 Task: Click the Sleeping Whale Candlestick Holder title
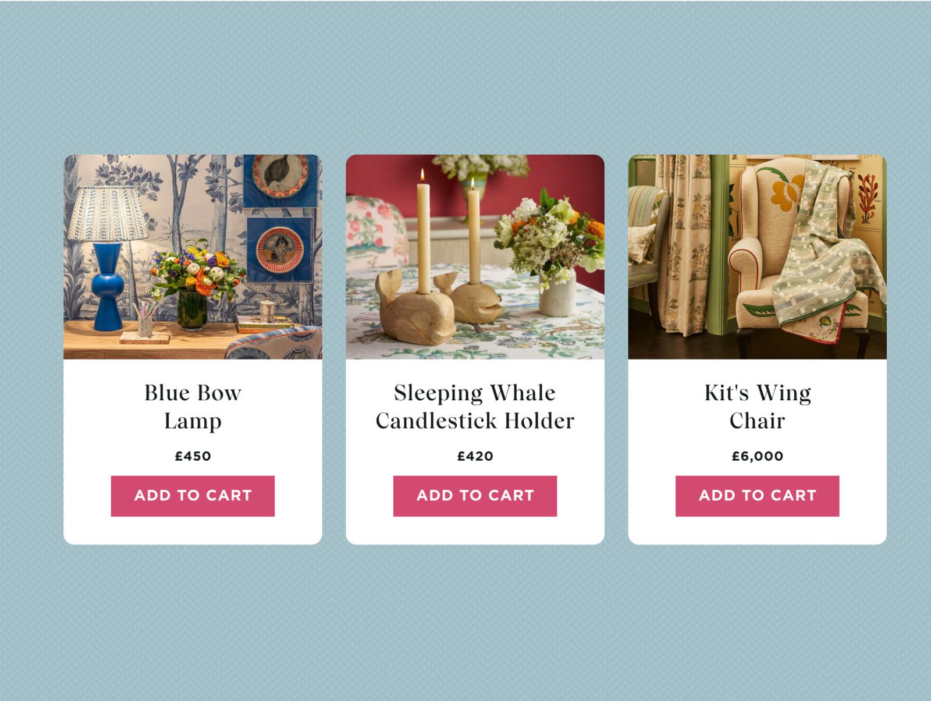click(475, 407)
